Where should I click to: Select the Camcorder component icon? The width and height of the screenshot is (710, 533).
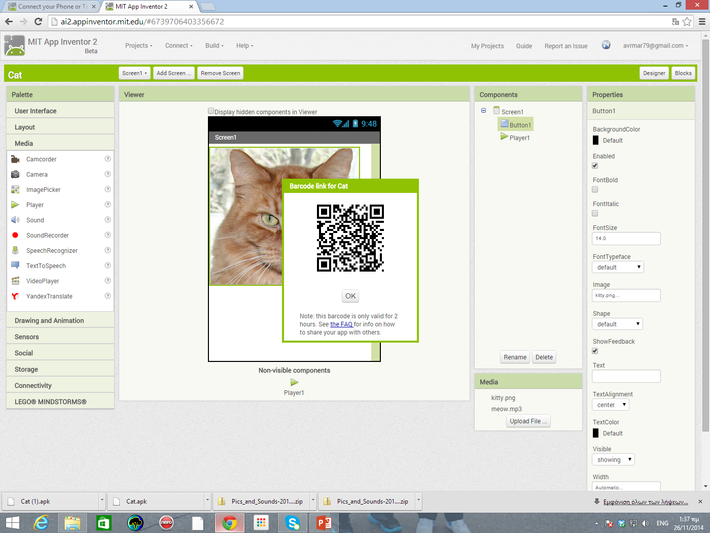pyautogui.click(x=15, y=159)
